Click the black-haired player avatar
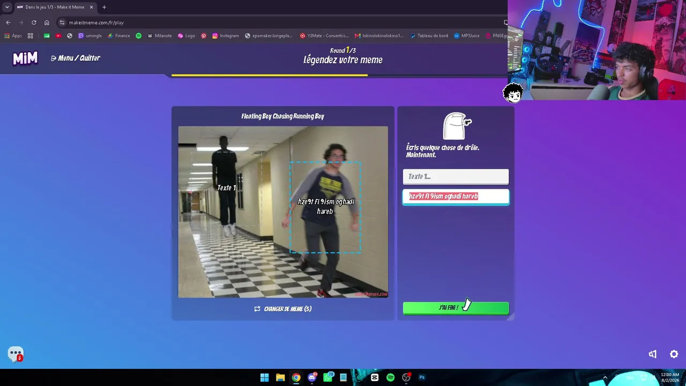 (513, 93)
